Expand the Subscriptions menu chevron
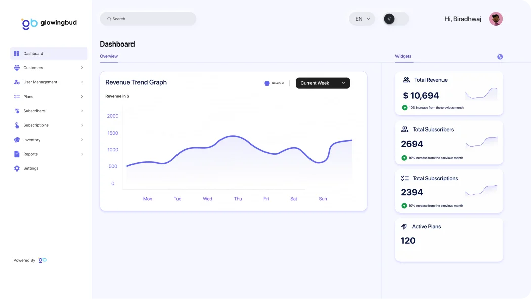The width and height of the screenshot is (531, 299). click(82, 125)
